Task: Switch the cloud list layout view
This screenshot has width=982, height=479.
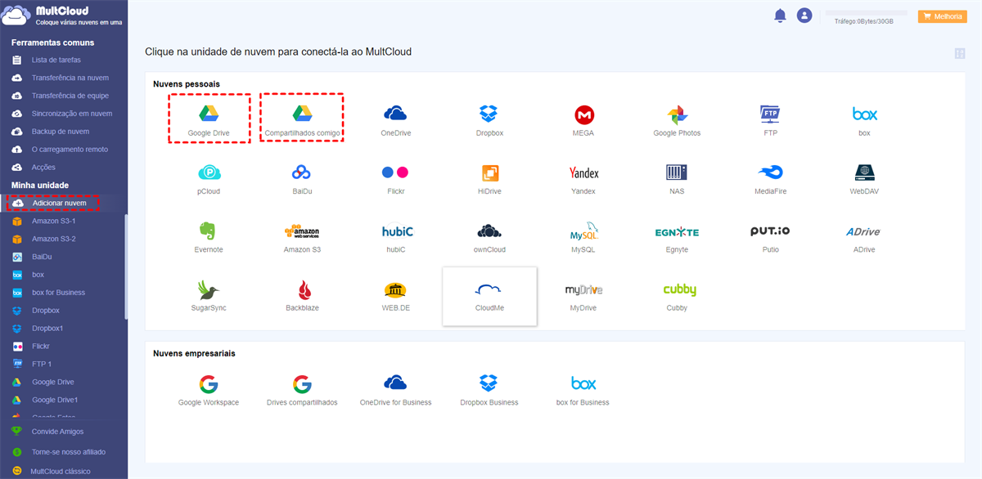Action: coord(960,53)
